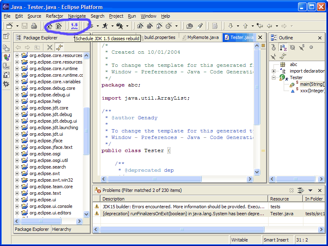
Task: Open the Refactor menu
Action: click(55, 16)
